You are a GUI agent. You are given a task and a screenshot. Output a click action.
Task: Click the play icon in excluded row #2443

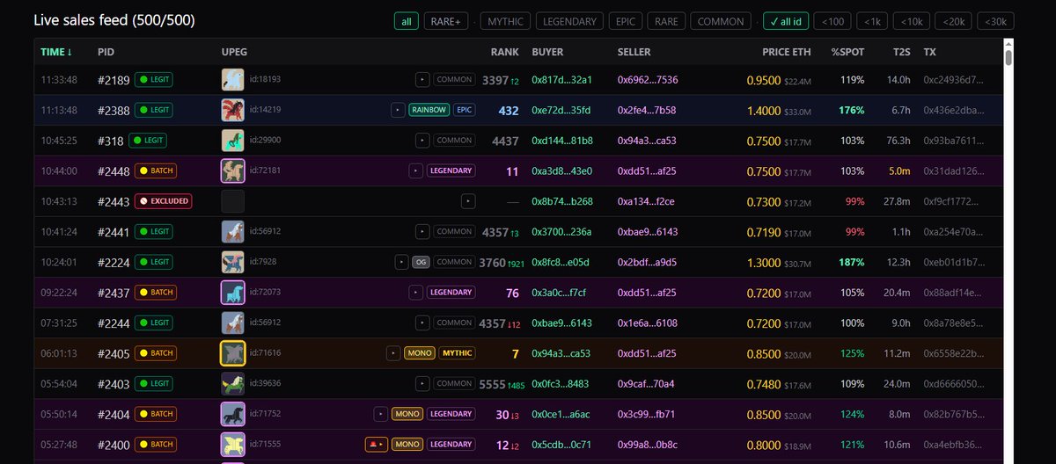[x=468, y=201]
